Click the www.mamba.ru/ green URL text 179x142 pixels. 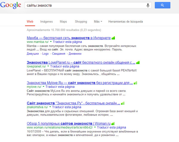pos(38,42)
